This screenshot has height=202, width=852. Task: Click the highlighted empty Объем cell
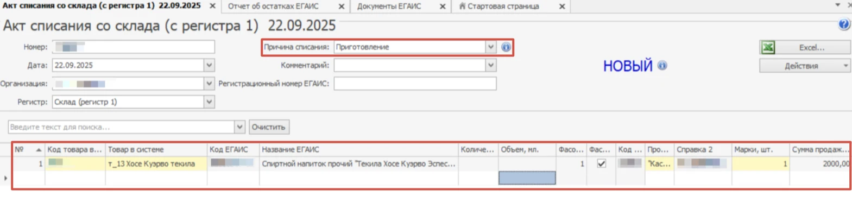(x=527, y=178)
